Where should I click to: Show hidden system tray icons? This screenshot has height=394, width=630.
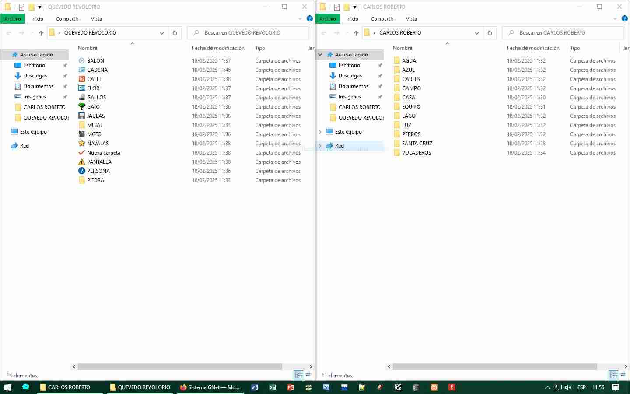point(547,387)
